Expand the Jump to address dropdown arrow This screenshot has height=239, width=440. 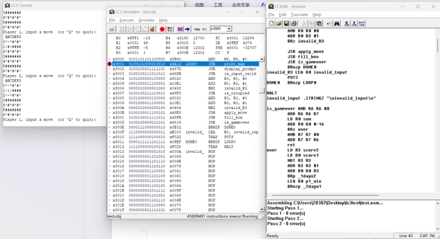pos(229,29)
